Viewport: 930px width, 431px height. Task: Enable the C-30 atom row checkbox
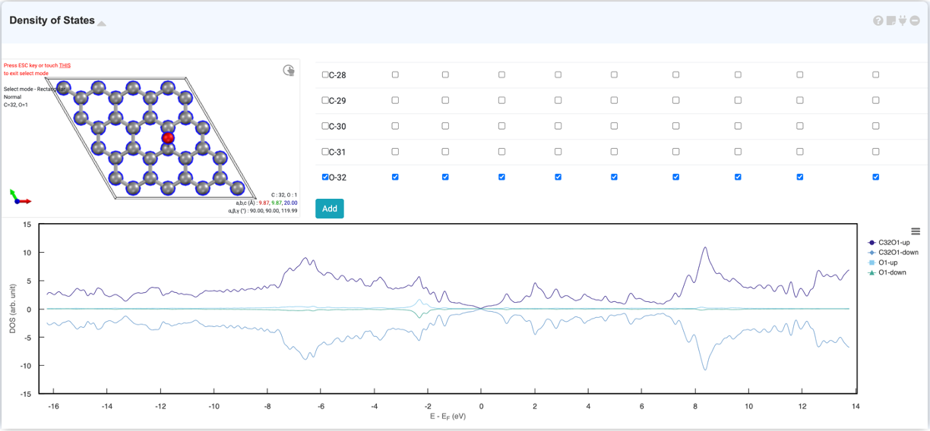pos(325,126)
